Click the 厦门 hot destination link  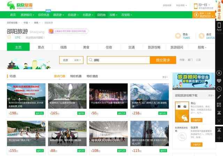pyautogui.click(x=190, y=60)
